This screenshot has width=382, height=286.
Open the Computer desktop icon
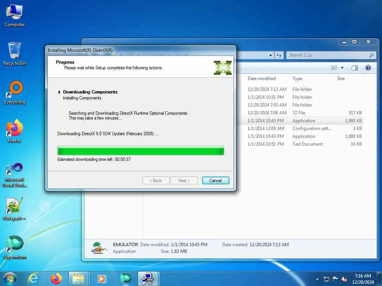tap(15, 16)
